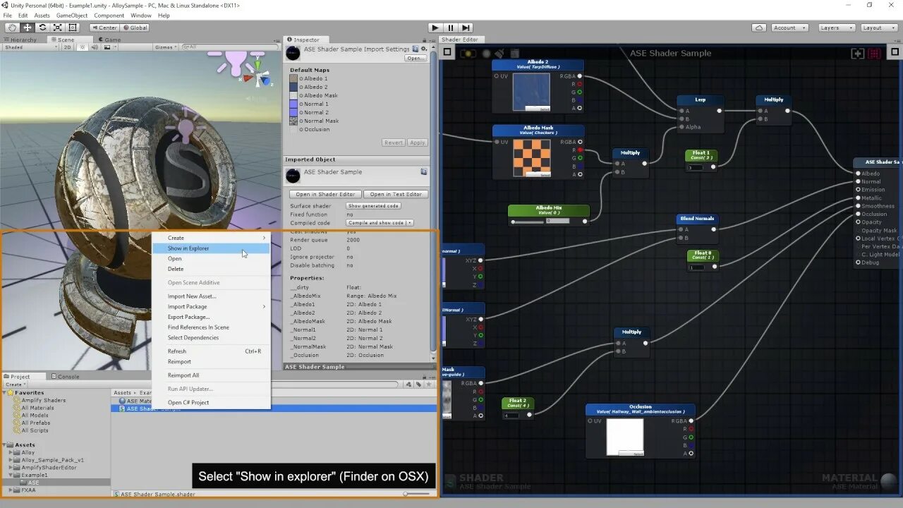
Task: Switch to the Console tab
Action: pyautogui.click(x=66, y=376)
